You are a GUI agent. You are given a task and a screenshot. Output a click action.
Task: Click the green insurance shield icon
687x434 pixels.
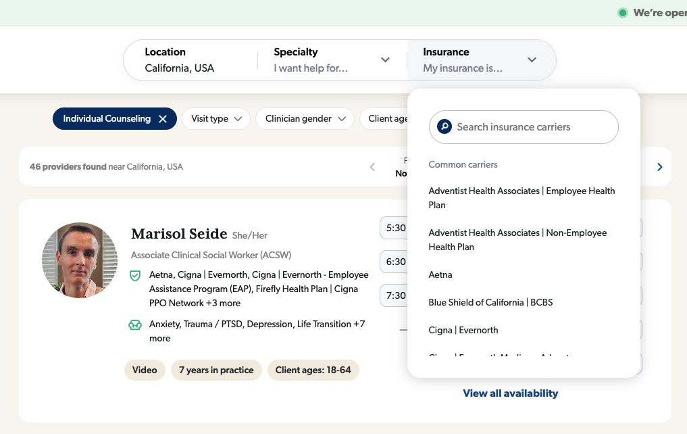[135, 276]
